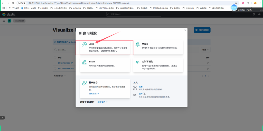Toggle the select-all checkbox in table header

(x=55, y=58)
